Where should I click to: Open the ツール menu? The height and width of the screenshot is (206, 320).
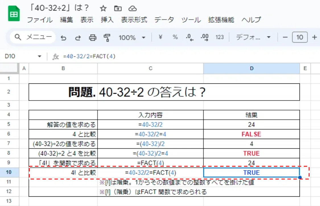point(191,20)
